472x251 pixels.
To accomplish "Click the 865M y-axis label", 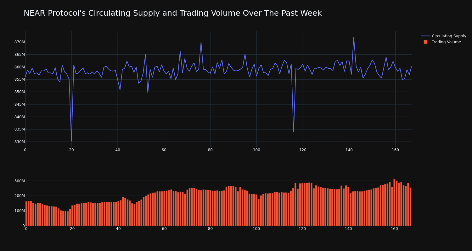I will pyautogui.click(x=20, y=55).
